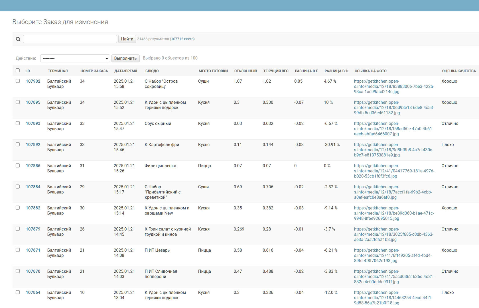Toggle the select-all header checkbox

[x=18, y=70]
